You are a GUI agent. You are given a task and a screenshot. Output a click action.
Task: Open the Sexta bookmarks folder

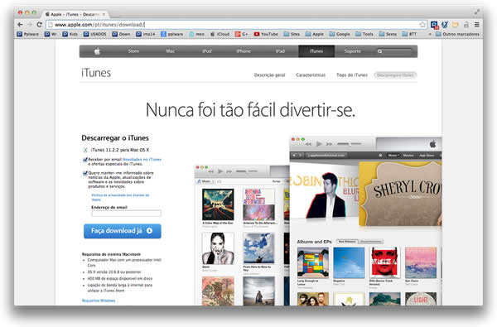click(x=388, y=34)
